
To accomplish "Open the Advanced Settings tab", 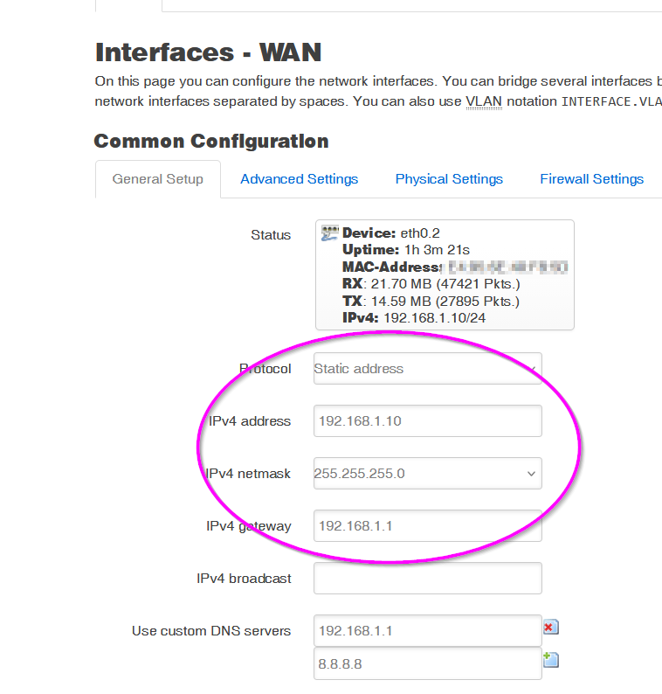I will [x=299, y=179].
